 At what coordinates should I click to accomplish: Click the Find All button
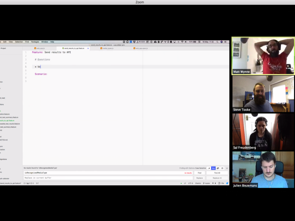(x=217, y=173)
